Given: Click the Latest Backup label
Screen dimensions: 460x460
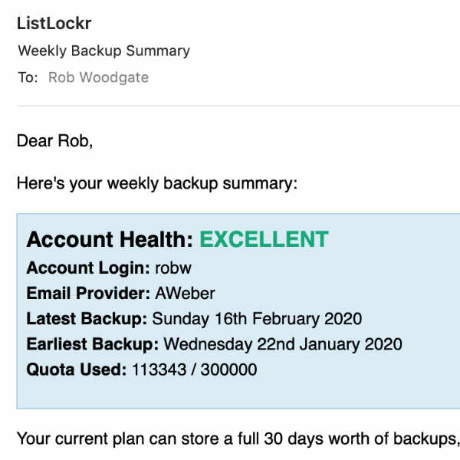Looking at the screenshot, I should tap(87, 319).
